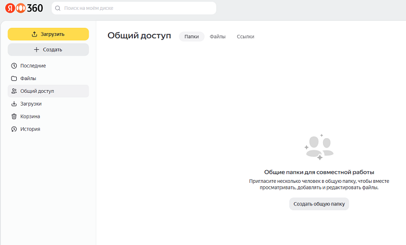Switch to the Ссылки tab
This screenshot has width=406, height=245.
click(245, 37)
